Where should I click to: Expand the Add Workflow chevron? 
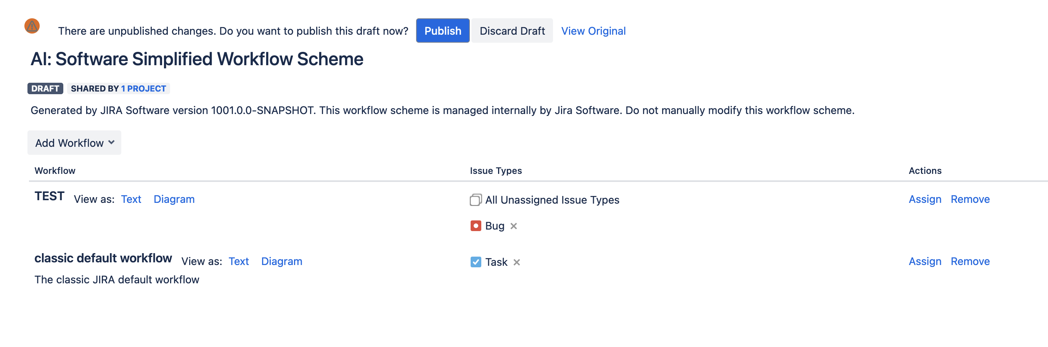pyautogui.click(x=110, y=143)
